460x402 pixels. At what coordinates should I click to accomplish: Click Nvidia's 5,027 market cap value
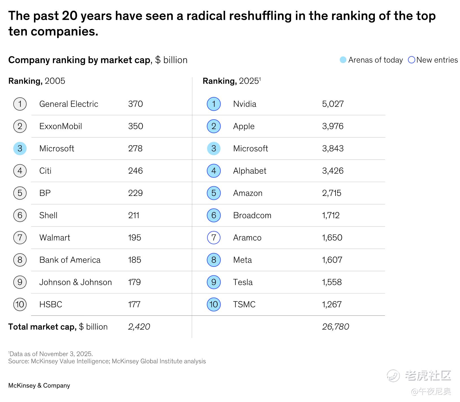(333, 104)
